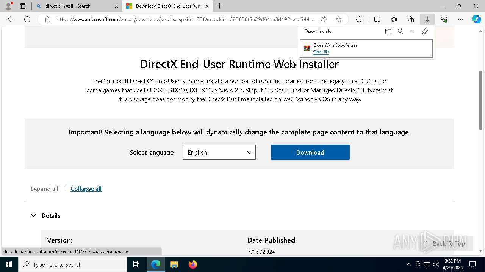
Task: Search downloads with magnifier icon
Action: click(x=400, y=31)
